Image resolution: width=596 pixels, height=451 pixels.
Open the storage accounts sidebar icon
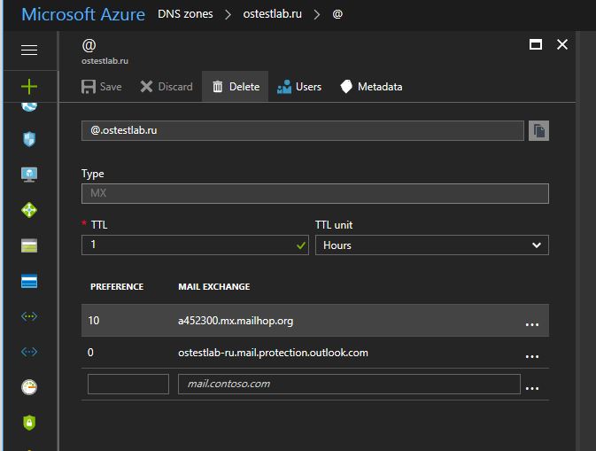[29, 245]
